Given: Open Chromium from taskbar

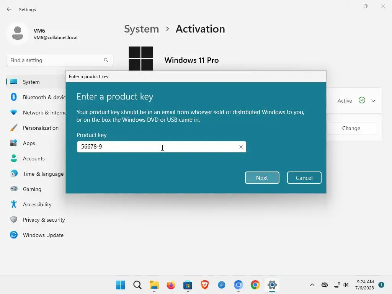Looking at the screenshot, I should 238,285.
